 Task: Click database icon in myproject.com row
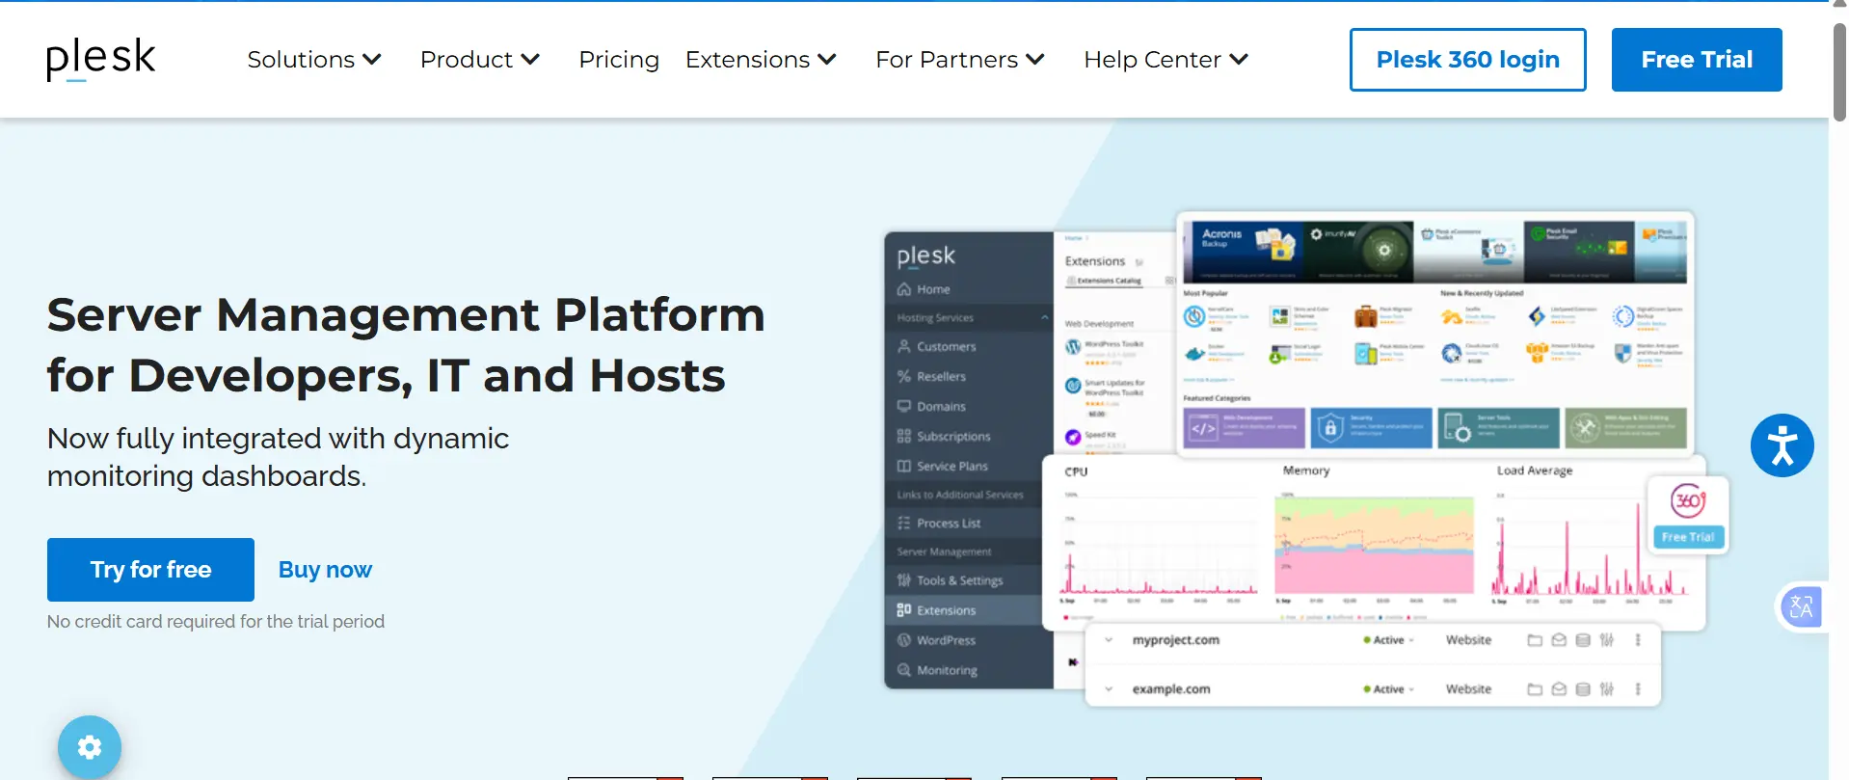pos(1583,640)
